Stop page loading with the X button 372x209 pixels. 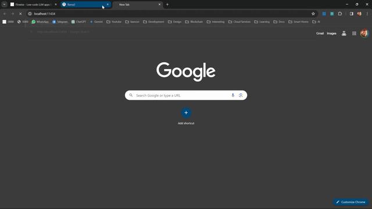(20, 14)
